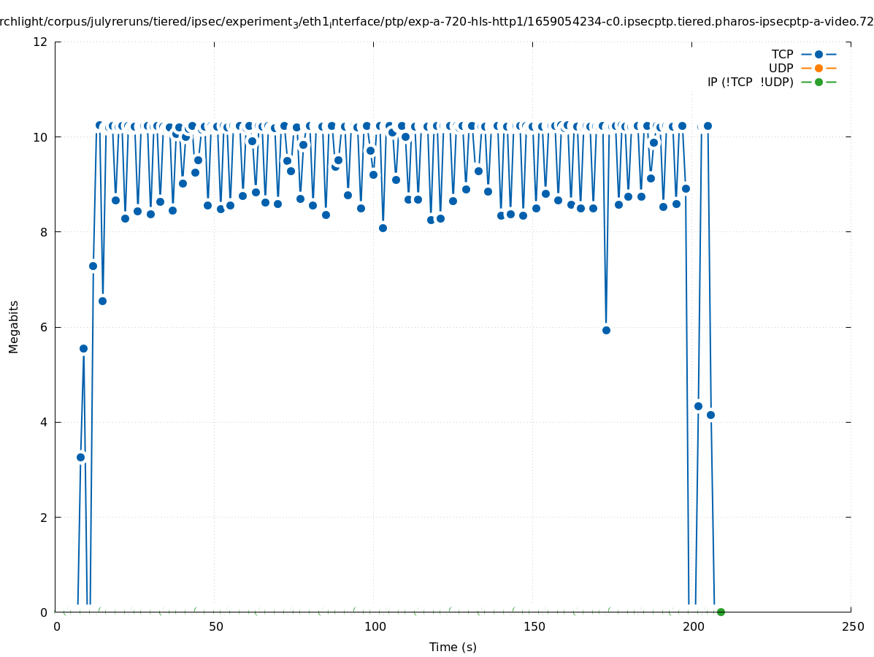
Task: Click the TCP dip point near 6 Megabits
Action: tap(606, 330)
